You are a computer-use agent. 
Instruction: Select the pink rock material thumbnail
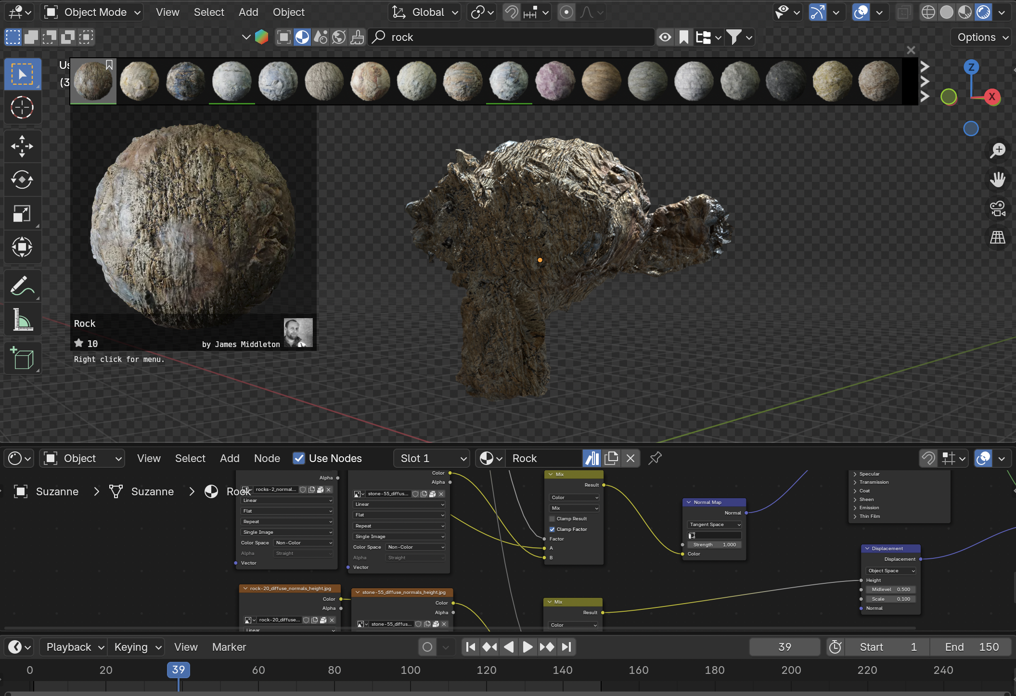(554, 81)
